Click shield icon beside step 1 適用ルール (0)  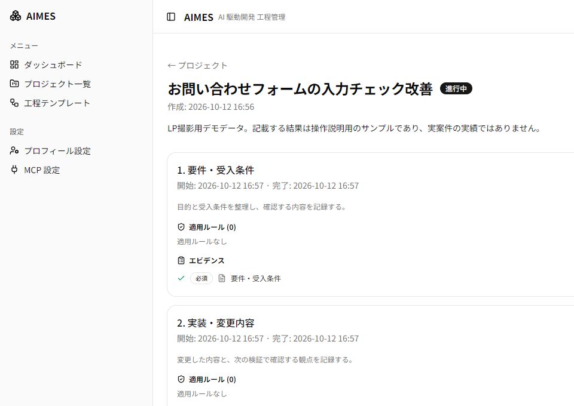pos(181,227)
